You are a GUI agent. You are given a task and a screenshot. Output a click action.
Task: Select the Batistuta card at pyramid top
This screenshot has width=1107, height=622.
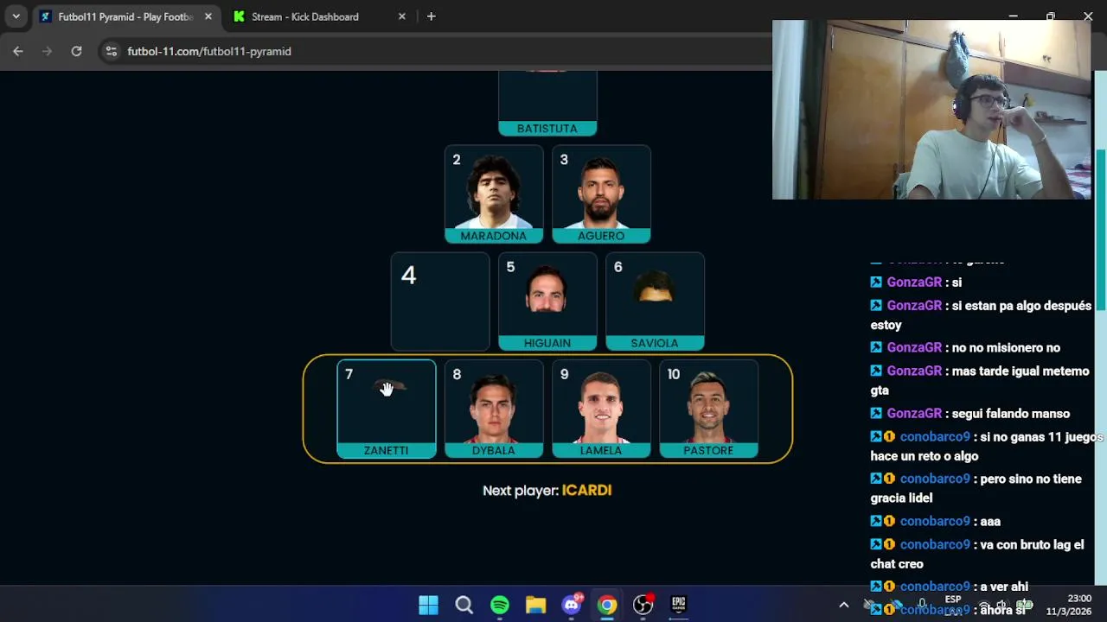[547, 104]
